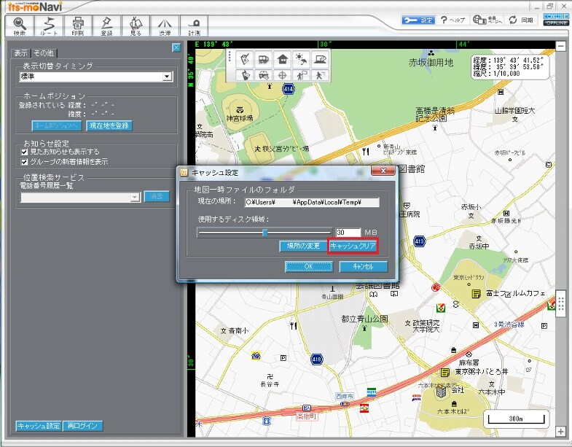Click the 赤坂御用地 label on map
The width and height of the screenshot is (572, 447).
431,63
